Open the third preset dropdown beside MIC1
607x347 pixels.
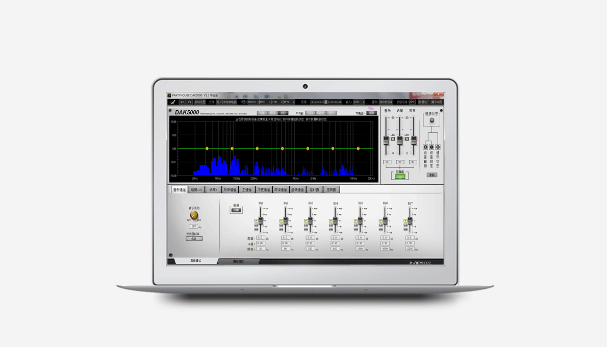coord(277,102)
